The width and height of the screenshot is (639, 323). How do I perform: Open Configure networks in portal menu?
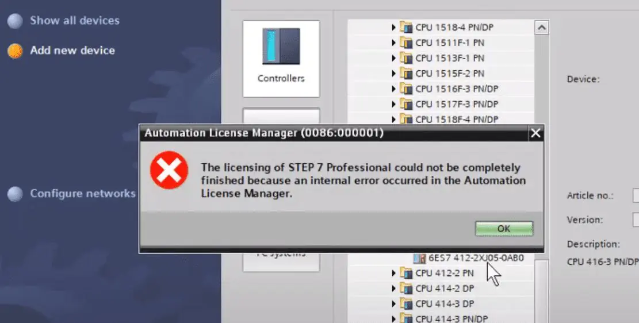point(83,193)
